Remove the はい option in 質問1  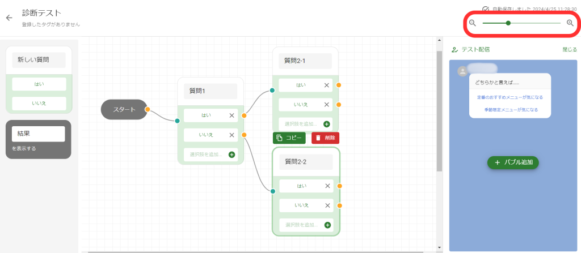pyautogui.click(x=231, y=115)
